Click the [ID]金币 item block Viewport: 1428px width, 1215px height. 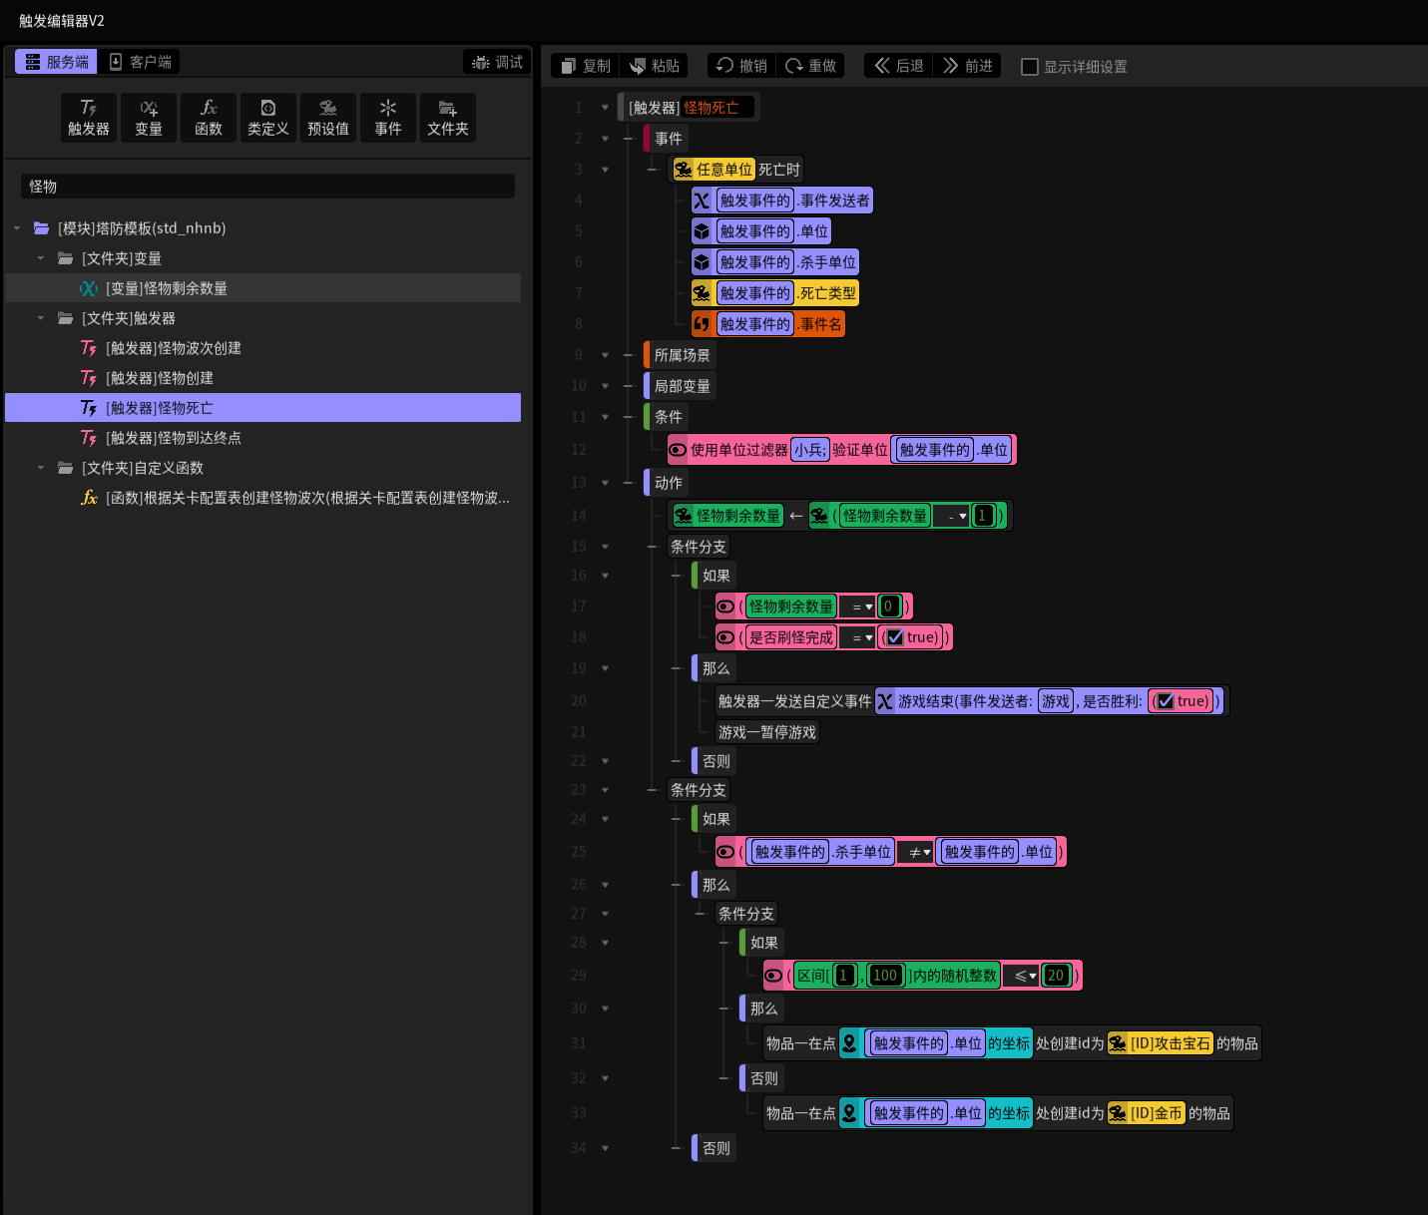(1147, 1113)
